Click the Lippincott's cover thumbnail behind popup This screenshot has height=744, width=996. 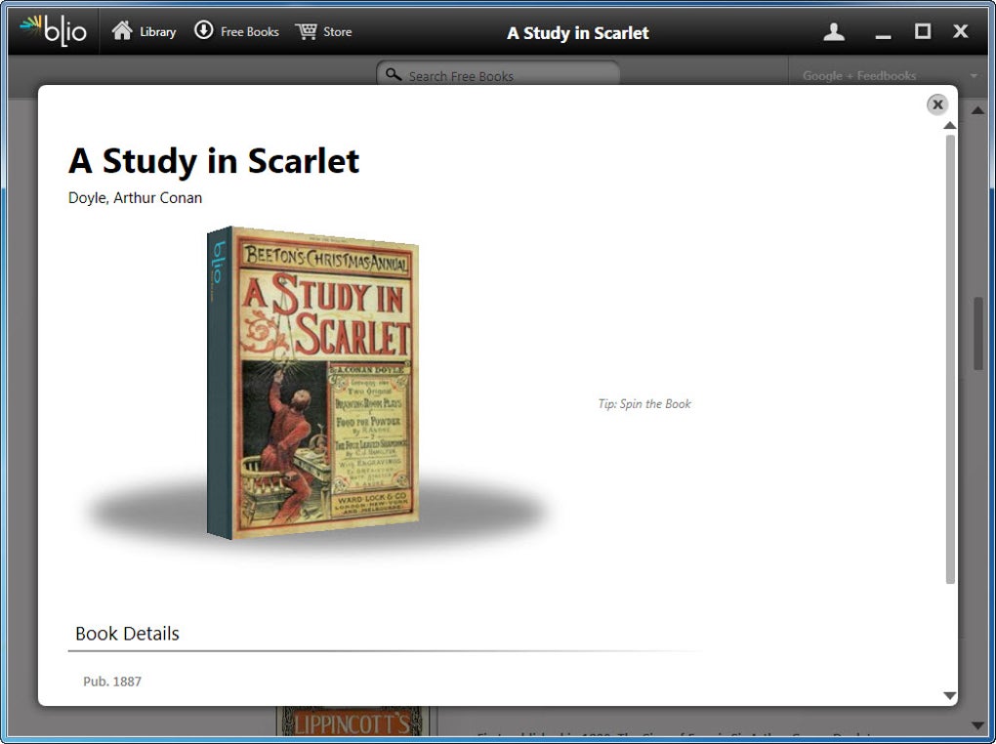(x=353, y=722)
